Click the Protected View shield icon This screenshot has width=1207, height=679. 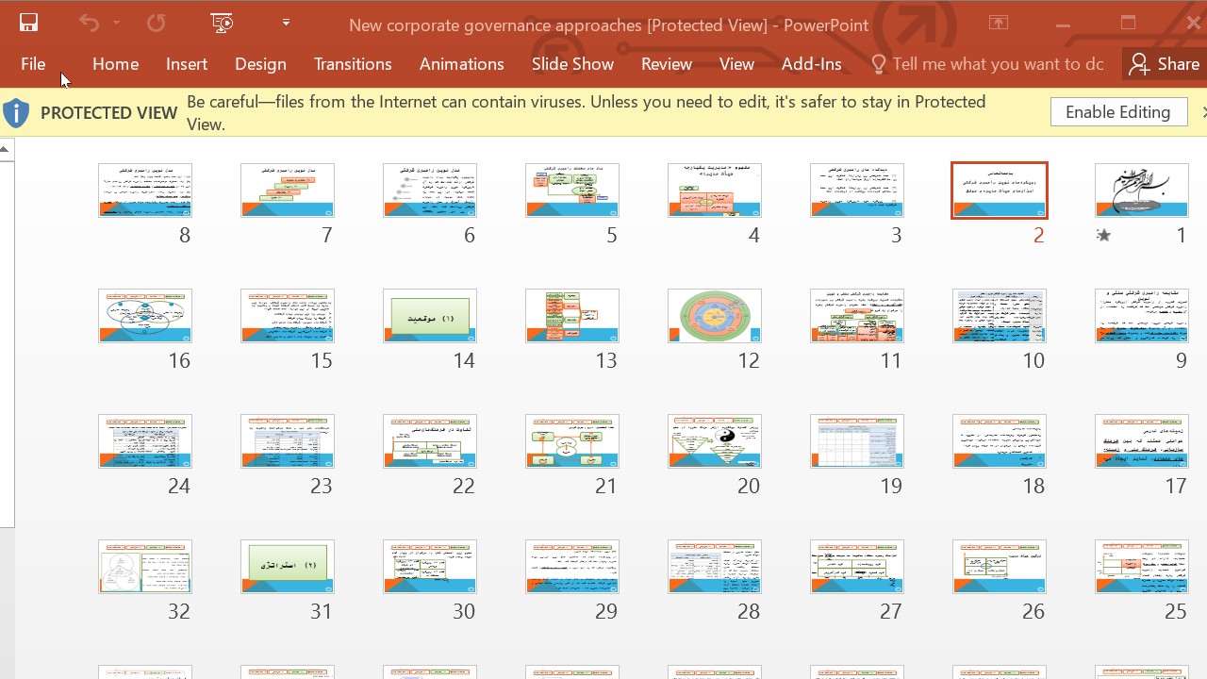pos(16,113)
